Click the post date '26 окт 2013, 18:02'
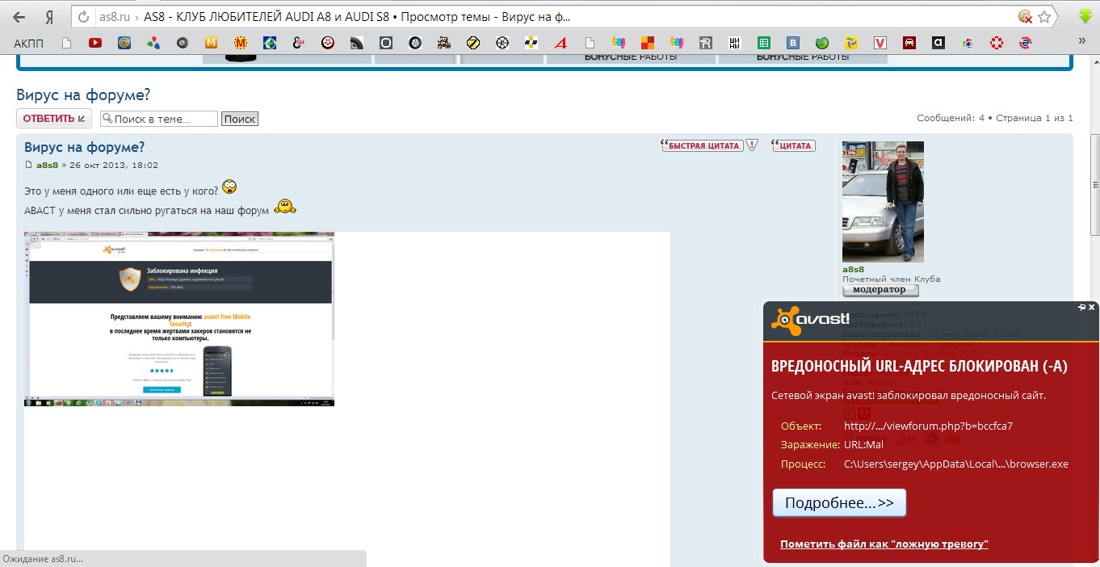The height and width of the screenshot is (567, 1100). coord(114,166)
